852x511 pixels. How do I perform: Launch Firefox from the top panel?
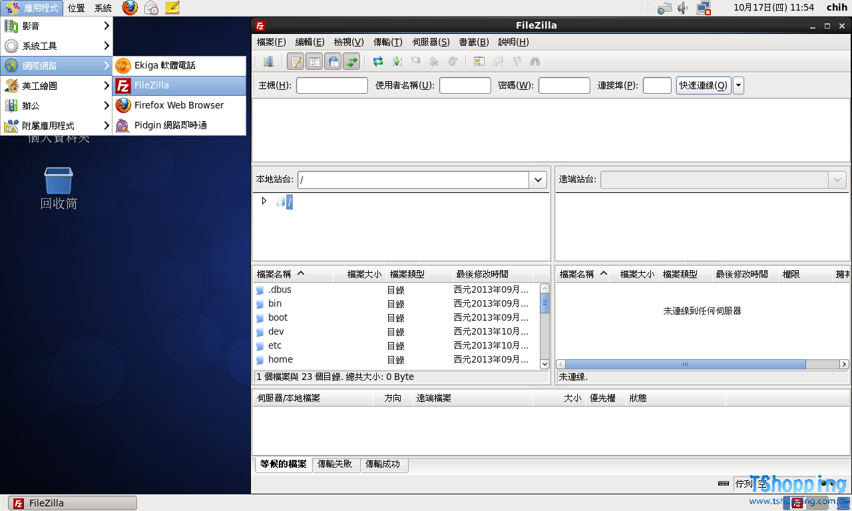click(130, 8)
